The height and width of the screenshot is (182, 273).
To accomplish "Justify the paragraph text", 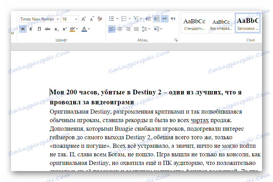I will 136,29.
